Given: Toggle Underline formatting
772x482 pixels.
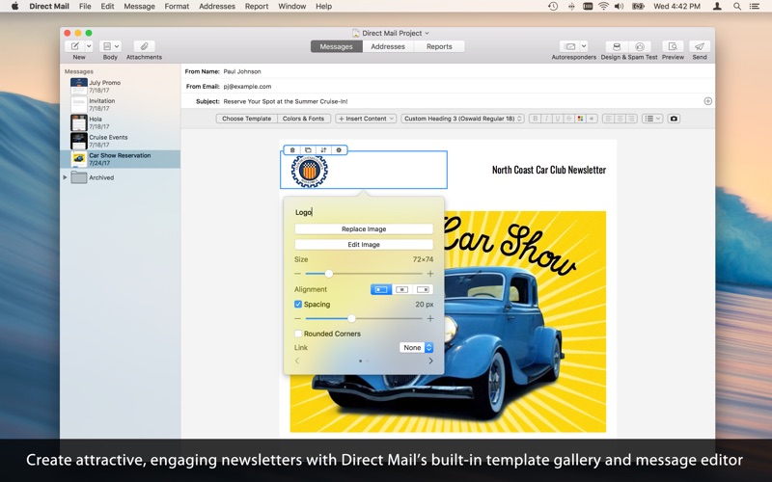Looking at the screenshot, I should tap(558, 119).
